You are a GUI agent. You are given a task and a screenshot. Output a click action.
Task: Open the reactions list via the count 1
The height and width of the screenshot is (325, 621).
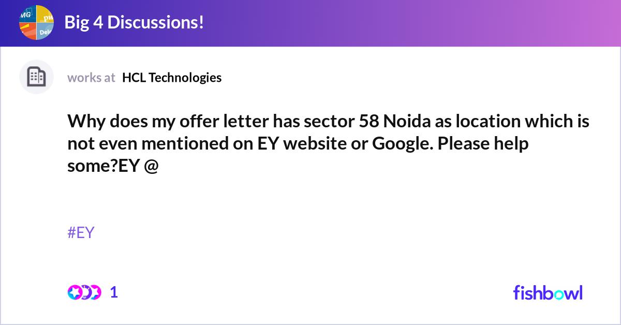pyautogui.click(x=113, y=292)
